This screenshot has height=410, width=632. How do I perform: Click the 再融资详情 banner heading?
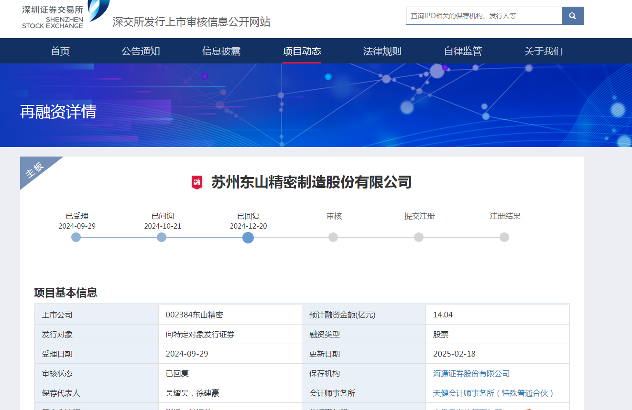click(x=58, y=112)
